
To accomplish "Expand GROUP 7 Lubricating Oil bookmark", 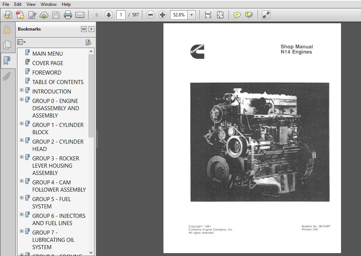I will pyautogui.click(x=22, y=231).
